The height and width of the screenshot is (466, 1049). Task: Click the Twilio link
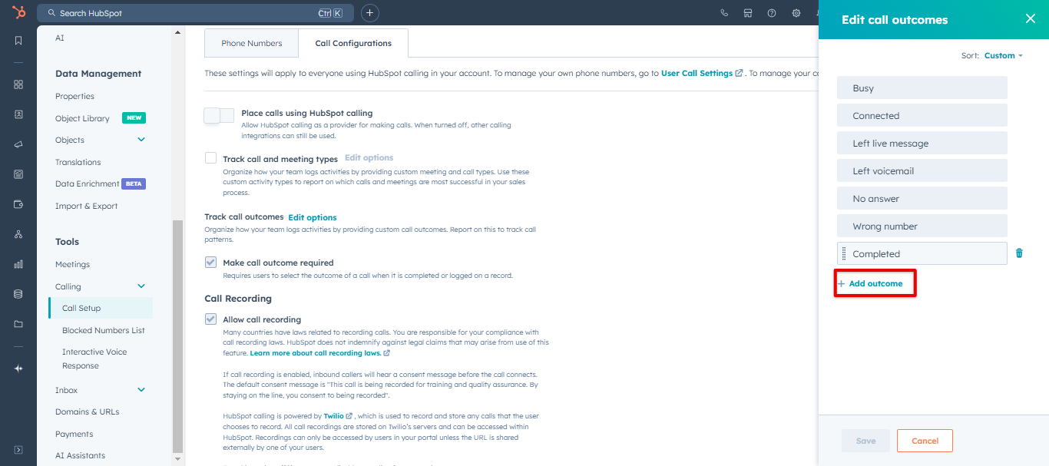(333, 416)
